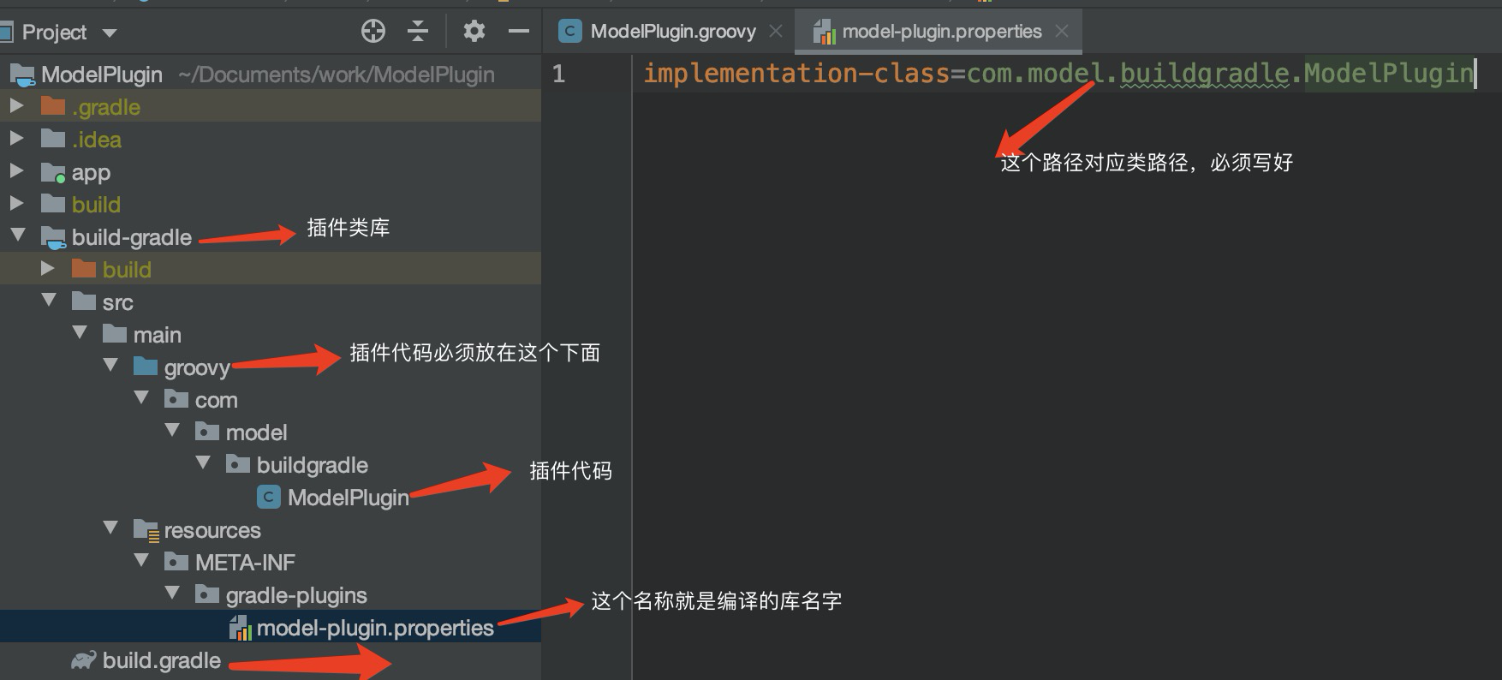Click the resources folder icon
This screenshot has width=1502, height=680.
pyautogui.click(x=146, y=531)
